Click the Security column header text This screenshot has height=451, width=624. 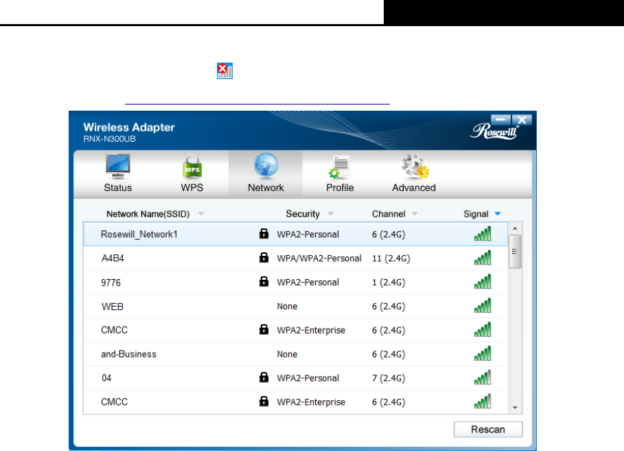[x=303, y=214]
